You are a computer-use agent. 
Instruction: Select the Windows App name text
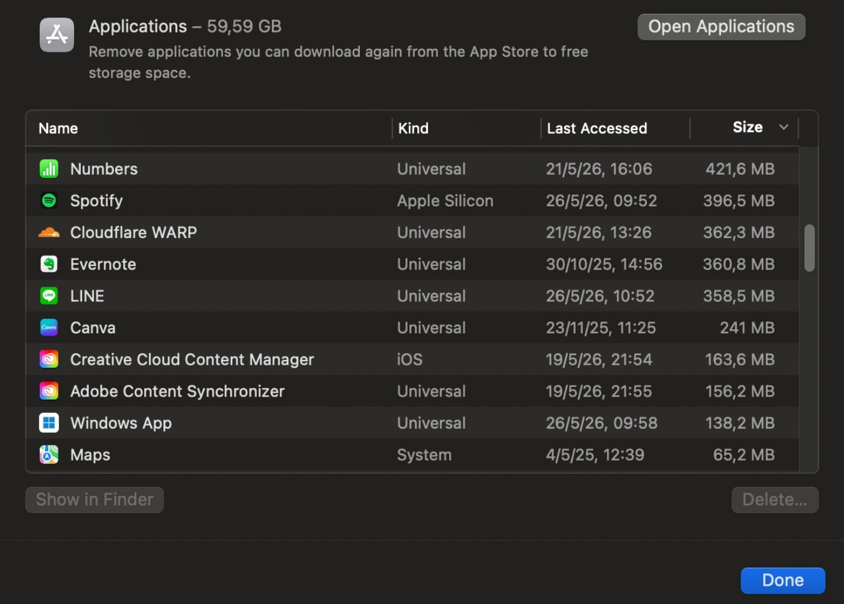[121, 423]
